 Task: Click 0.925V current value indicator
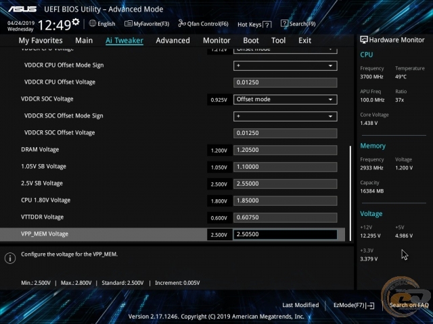tap(219, 100)
